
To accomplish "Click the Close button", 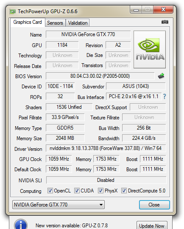I will click(154, 205).
